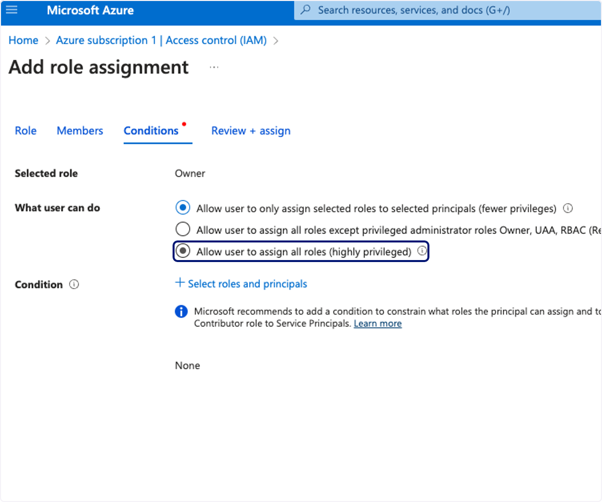The image size is (602, 502).
Task: Focus the Search resources, services, and docs box
Action: click(448, 10)
